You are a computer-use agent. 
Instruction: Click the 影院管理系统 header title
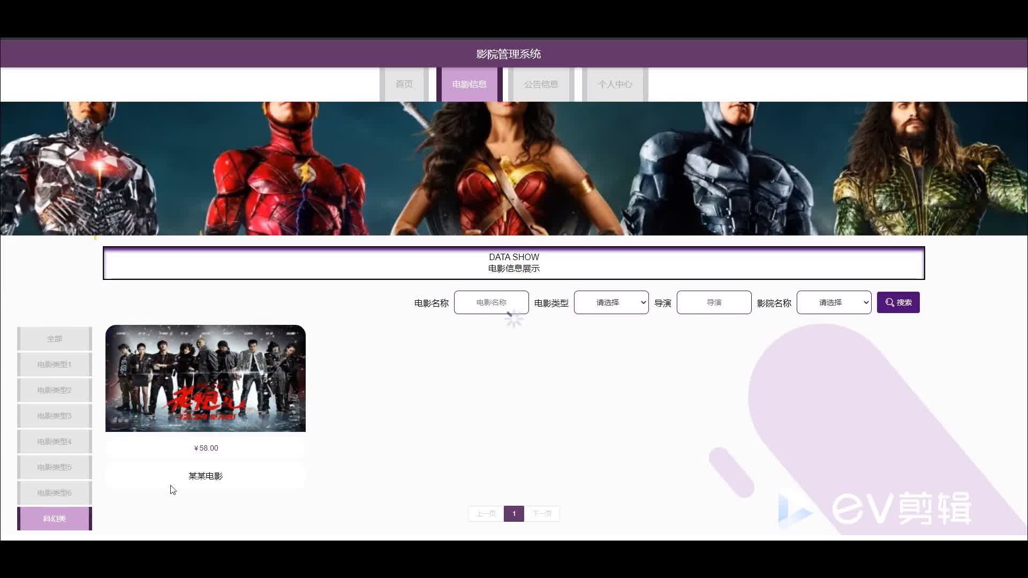click(x=509, y=54)
